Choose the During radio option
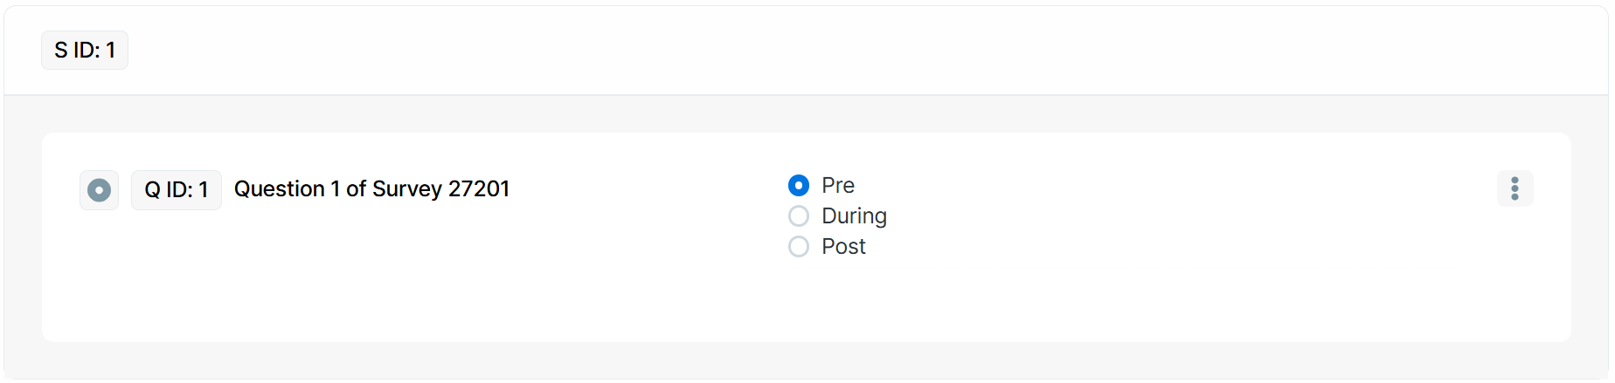This screenshot has width=1615, height=383. coord(799,216)
